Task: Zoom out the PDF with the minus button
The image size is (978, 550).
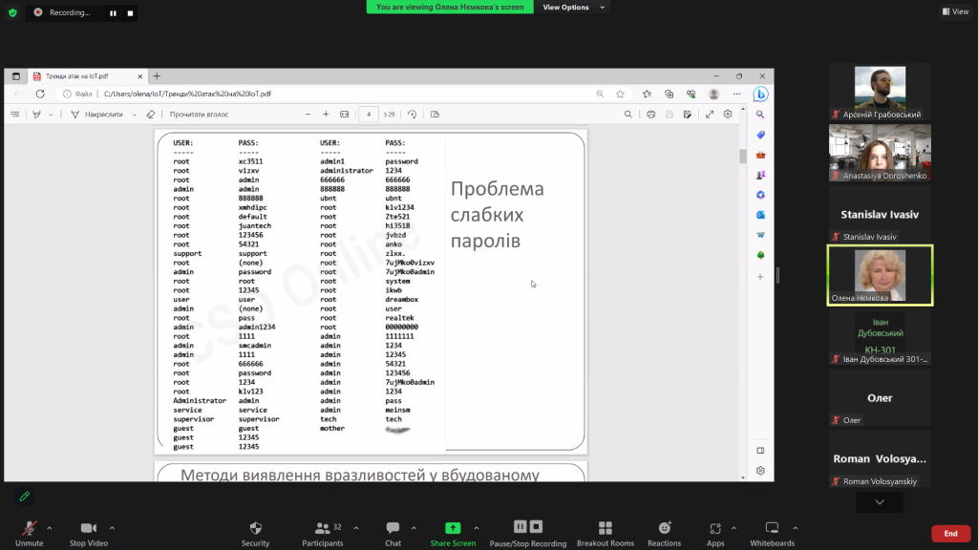Action: [x=308, y=115]
